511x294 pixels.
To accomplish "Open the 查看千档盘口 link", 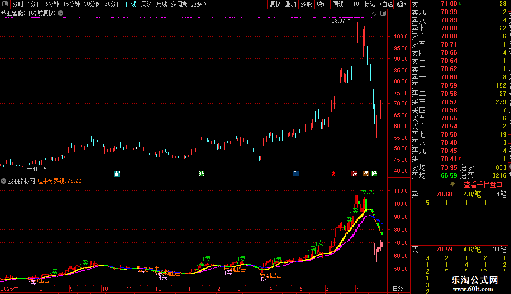I will [483, 185].
